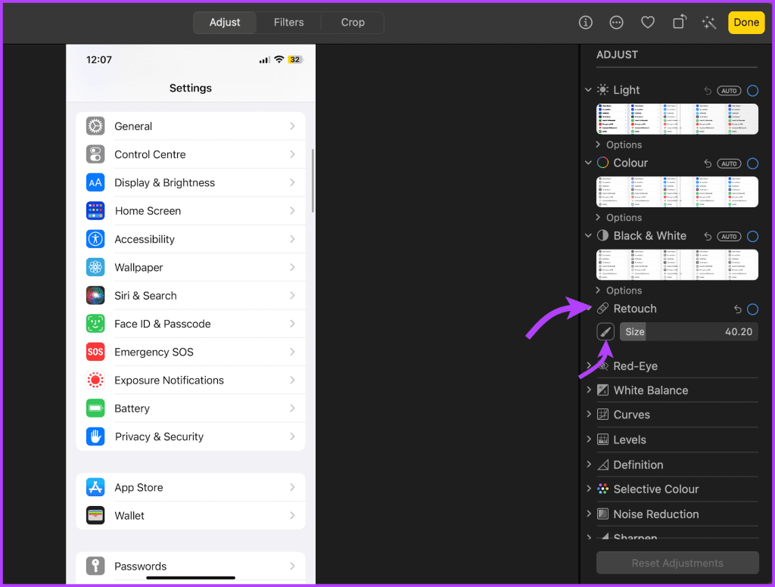The height and width of the screenshot is (587, 775).
Task: Open the info panel icon
Action: point(585,23)
